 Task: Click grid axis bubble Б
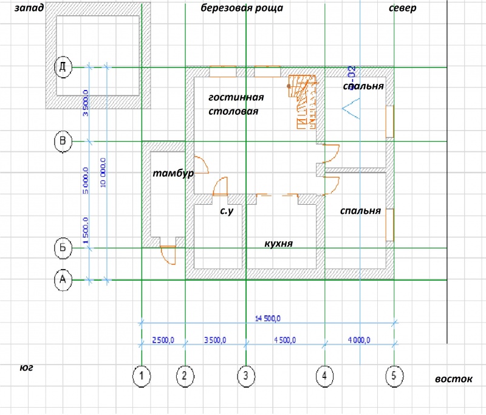[63, 248]
